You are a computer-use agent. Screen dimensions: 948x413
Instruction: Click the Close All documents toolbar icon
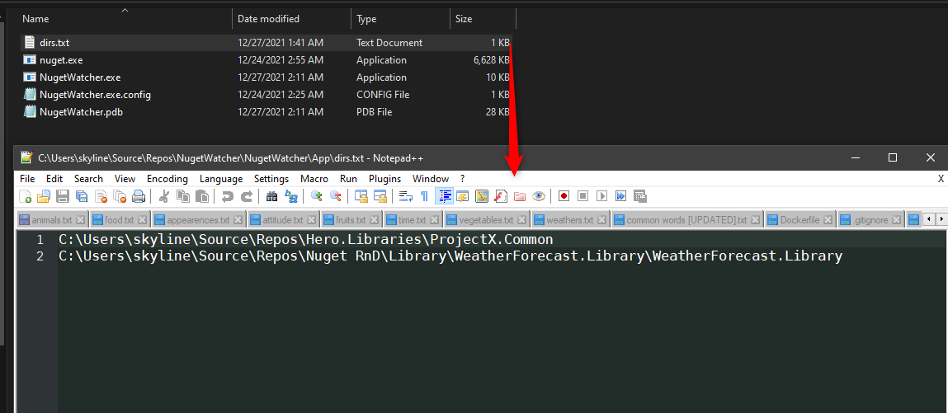pyautogui.click(x=120, y=196)
